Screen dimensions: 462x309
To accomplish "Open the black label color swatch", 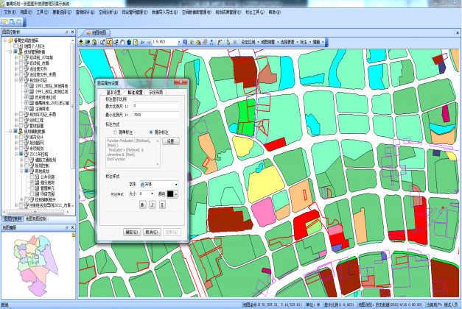I will tap(171, 195).
